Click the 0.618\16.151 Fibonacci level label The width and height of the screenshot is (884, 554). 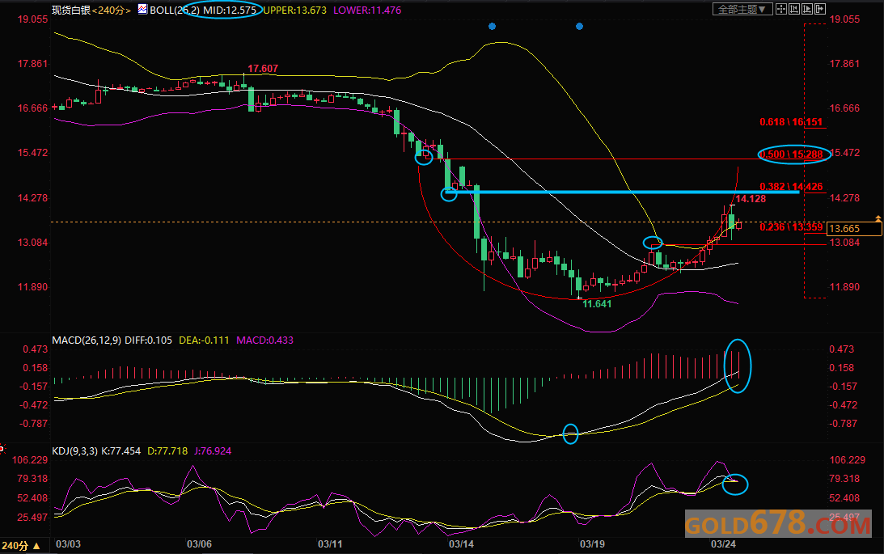click(791, 122)
